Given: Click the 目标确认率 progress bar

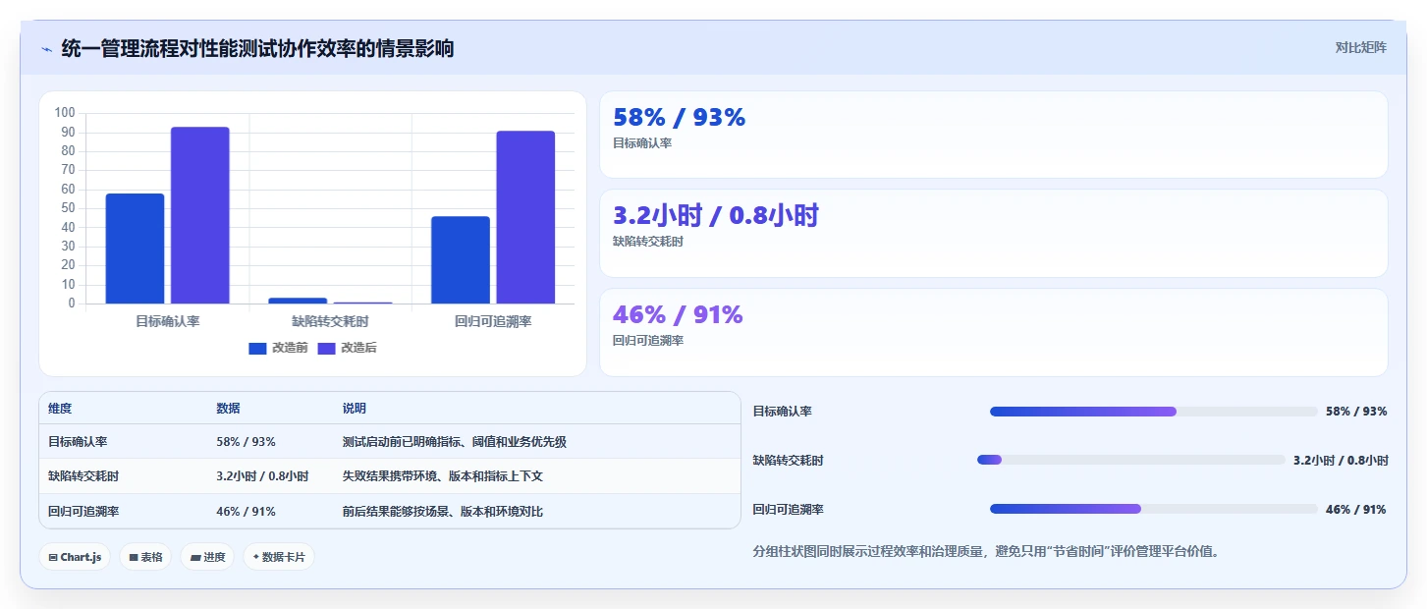Looking at the screenshot, I should (x=1153, y=412).
